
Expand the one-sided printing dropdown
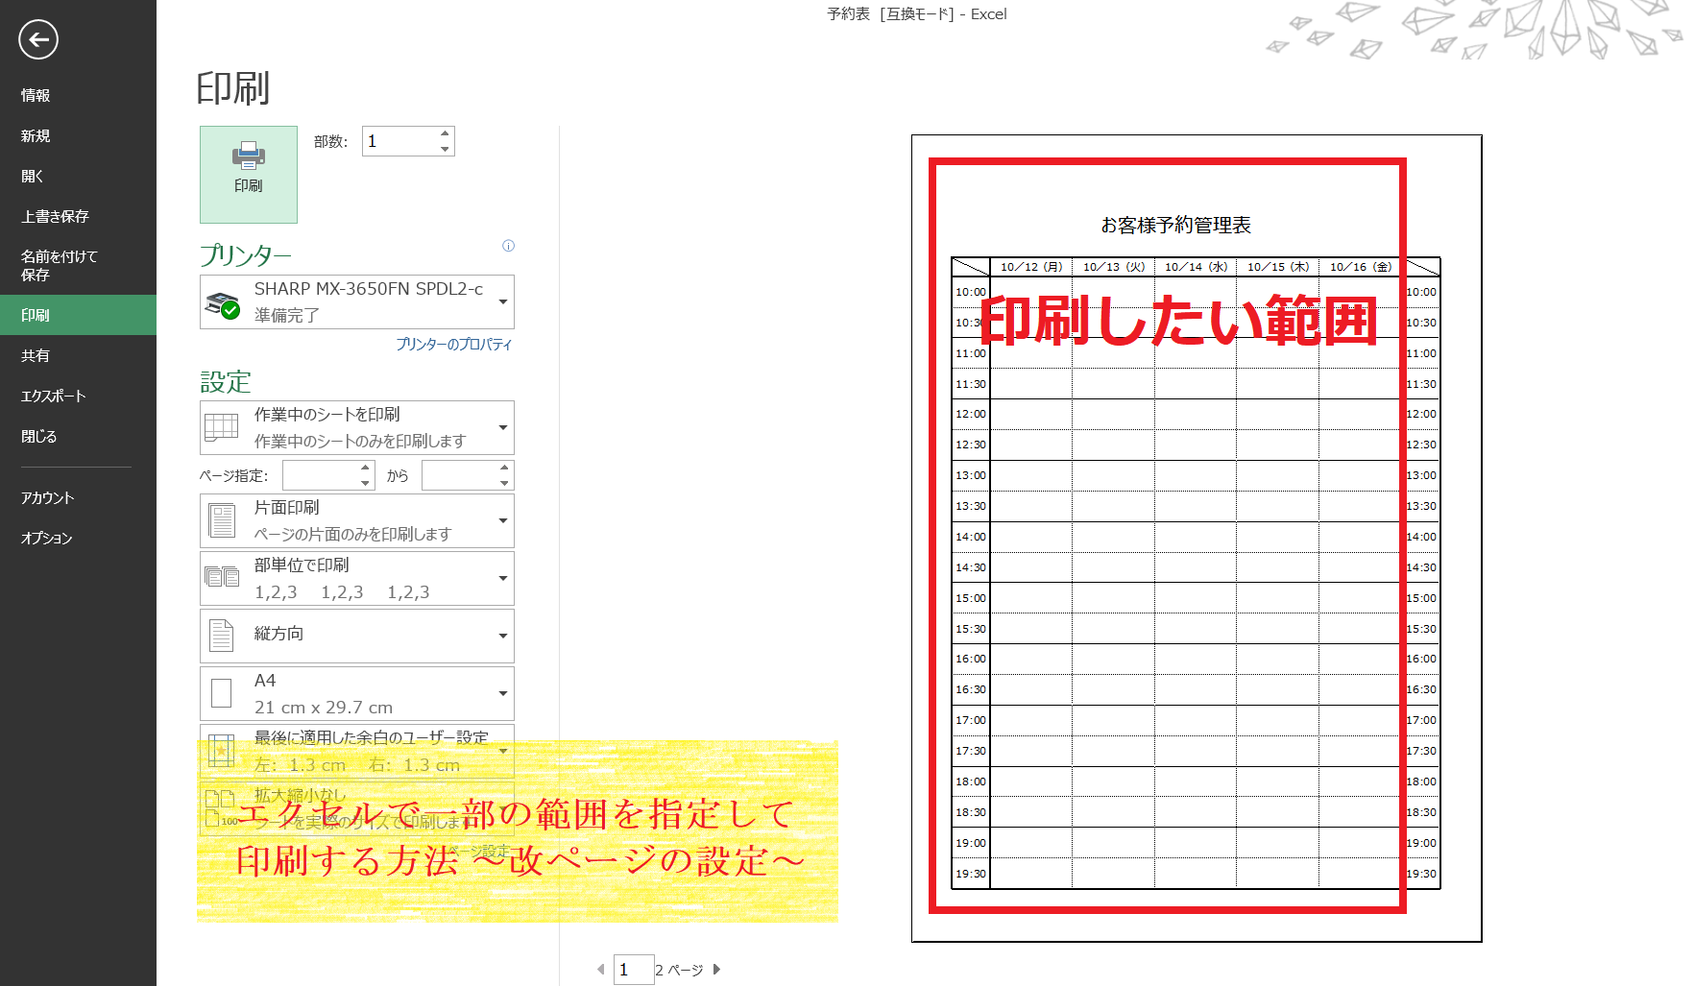pyautogui.click(x=357, y=520)
